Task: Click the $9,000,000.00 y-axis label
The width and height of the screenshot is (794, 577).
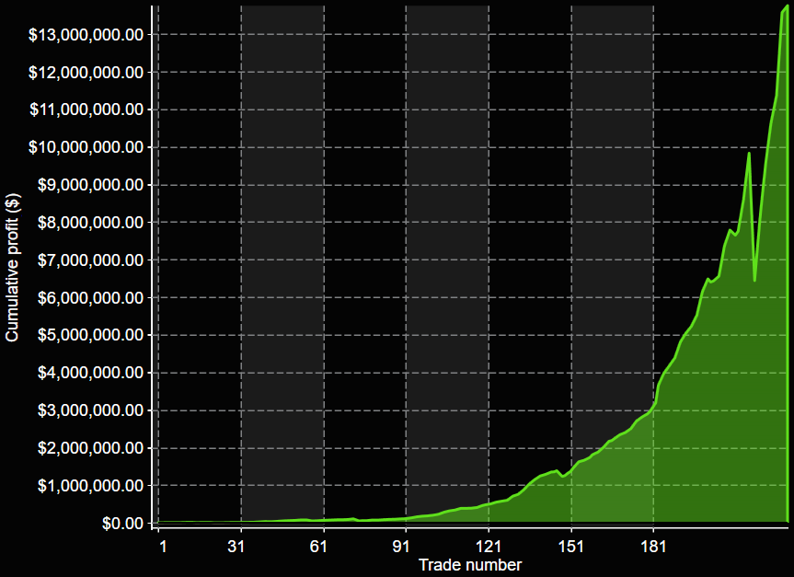Action: (x=91, y=185)
